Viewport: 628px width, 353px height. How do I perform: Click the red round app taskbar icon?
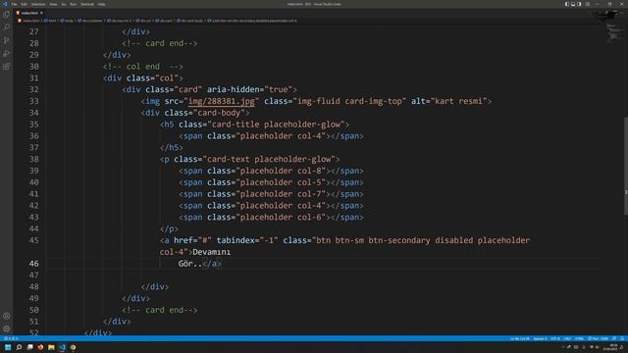pyautogui.click(x=40, y=347)
